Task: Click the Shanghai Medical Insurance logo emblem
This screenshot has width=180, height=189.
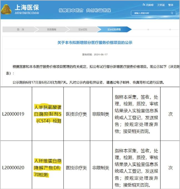Action: 6,9
